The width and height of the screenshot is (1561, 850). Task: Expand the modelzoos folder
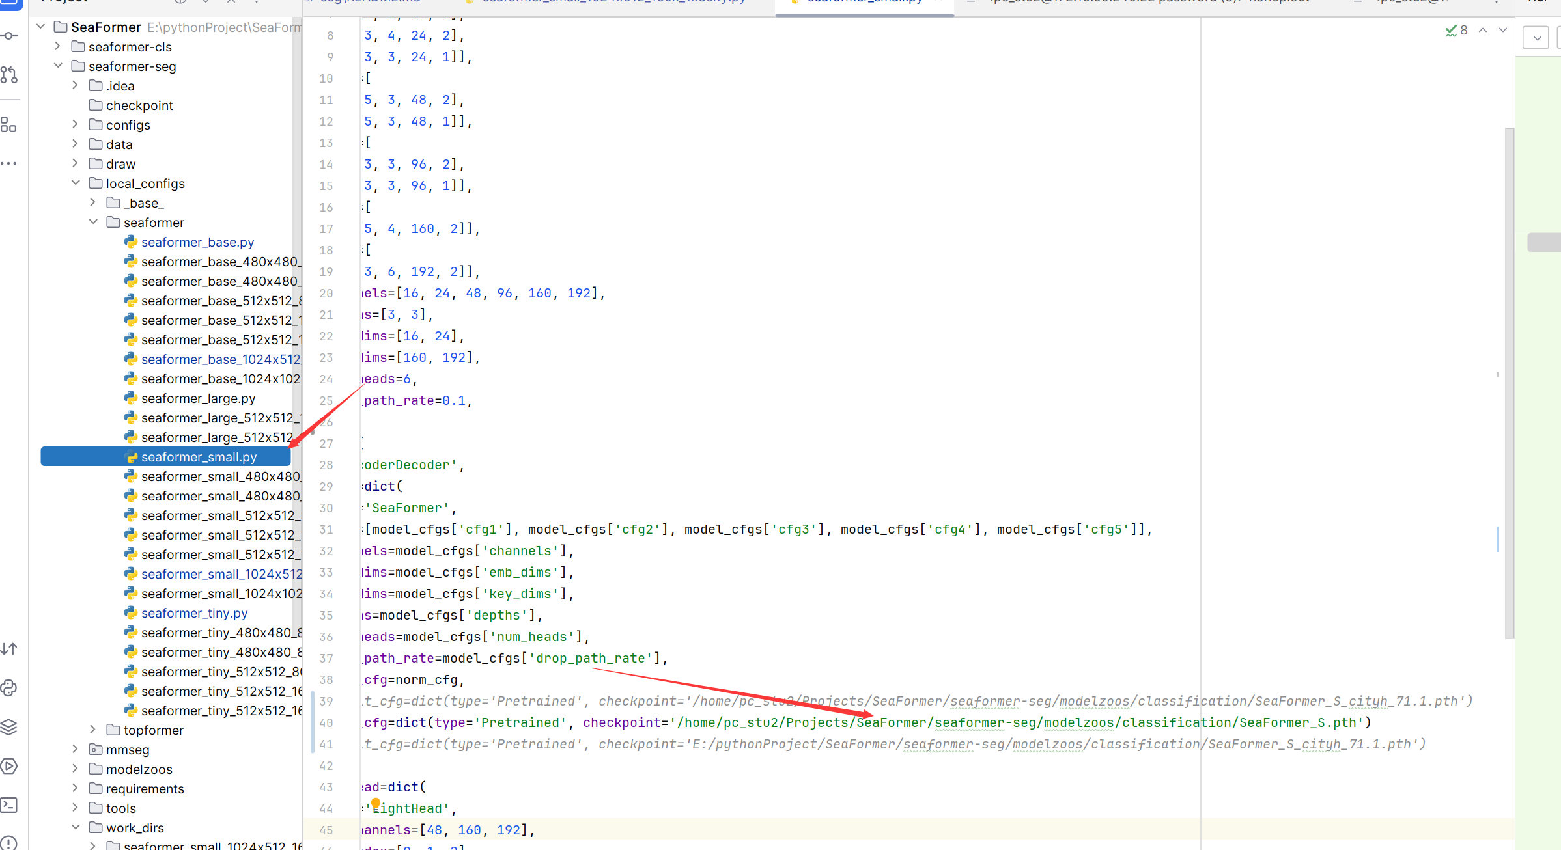coord(75,769)
